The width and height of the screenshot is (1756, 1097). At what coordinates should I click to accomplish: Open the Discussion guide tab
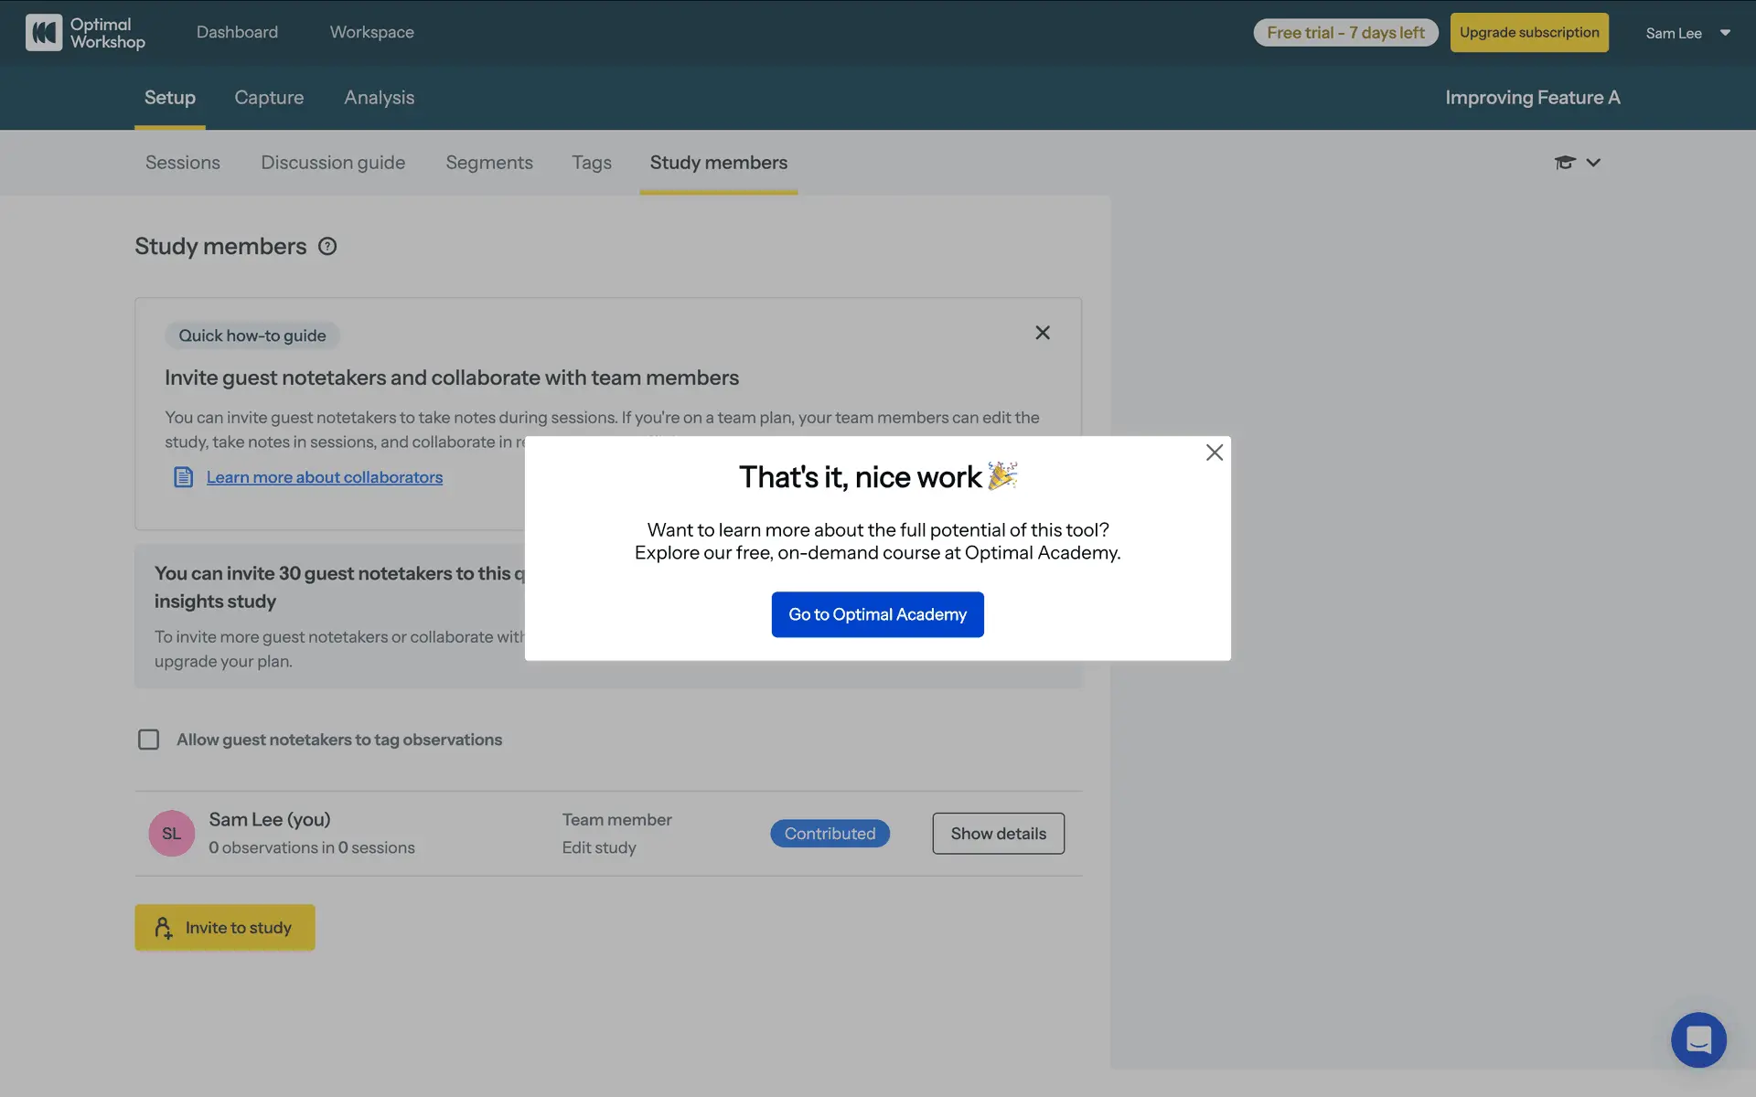(333, 163)
